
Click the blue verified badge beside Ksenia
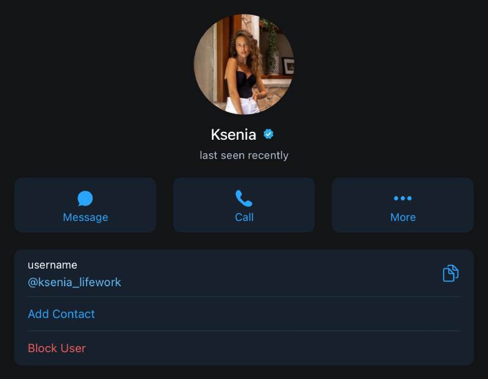pyautogui.click(x=268, y=134)
